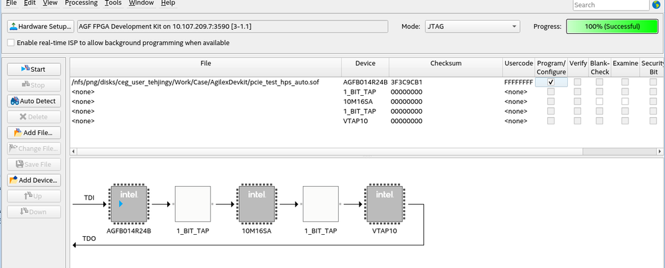Click the Start programming button
The height and width of the screenshot is (268, 665).
[x=35, y=69]
